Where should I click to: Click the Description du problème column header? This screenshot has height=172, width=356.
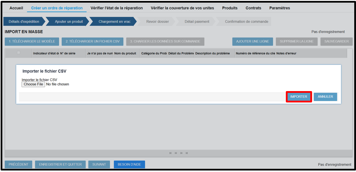click(215, 54)
